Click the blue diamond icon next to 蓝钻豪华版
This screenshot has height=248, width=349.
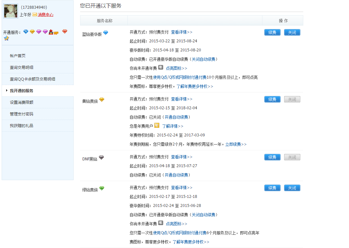pos(105,33)
